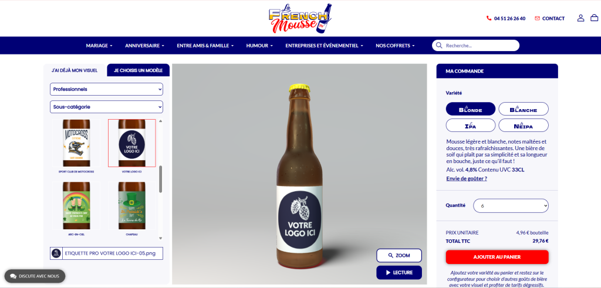Click the uploaded label file thumbnail icon

(x=56, y=253)
